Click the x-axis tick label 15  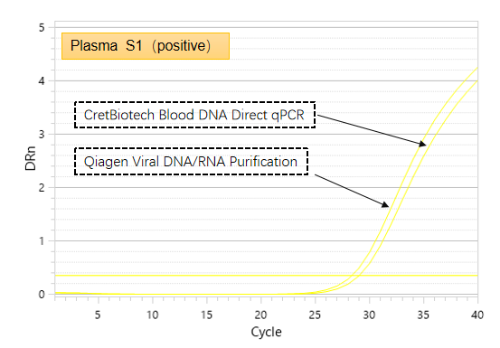coord(206,315)
